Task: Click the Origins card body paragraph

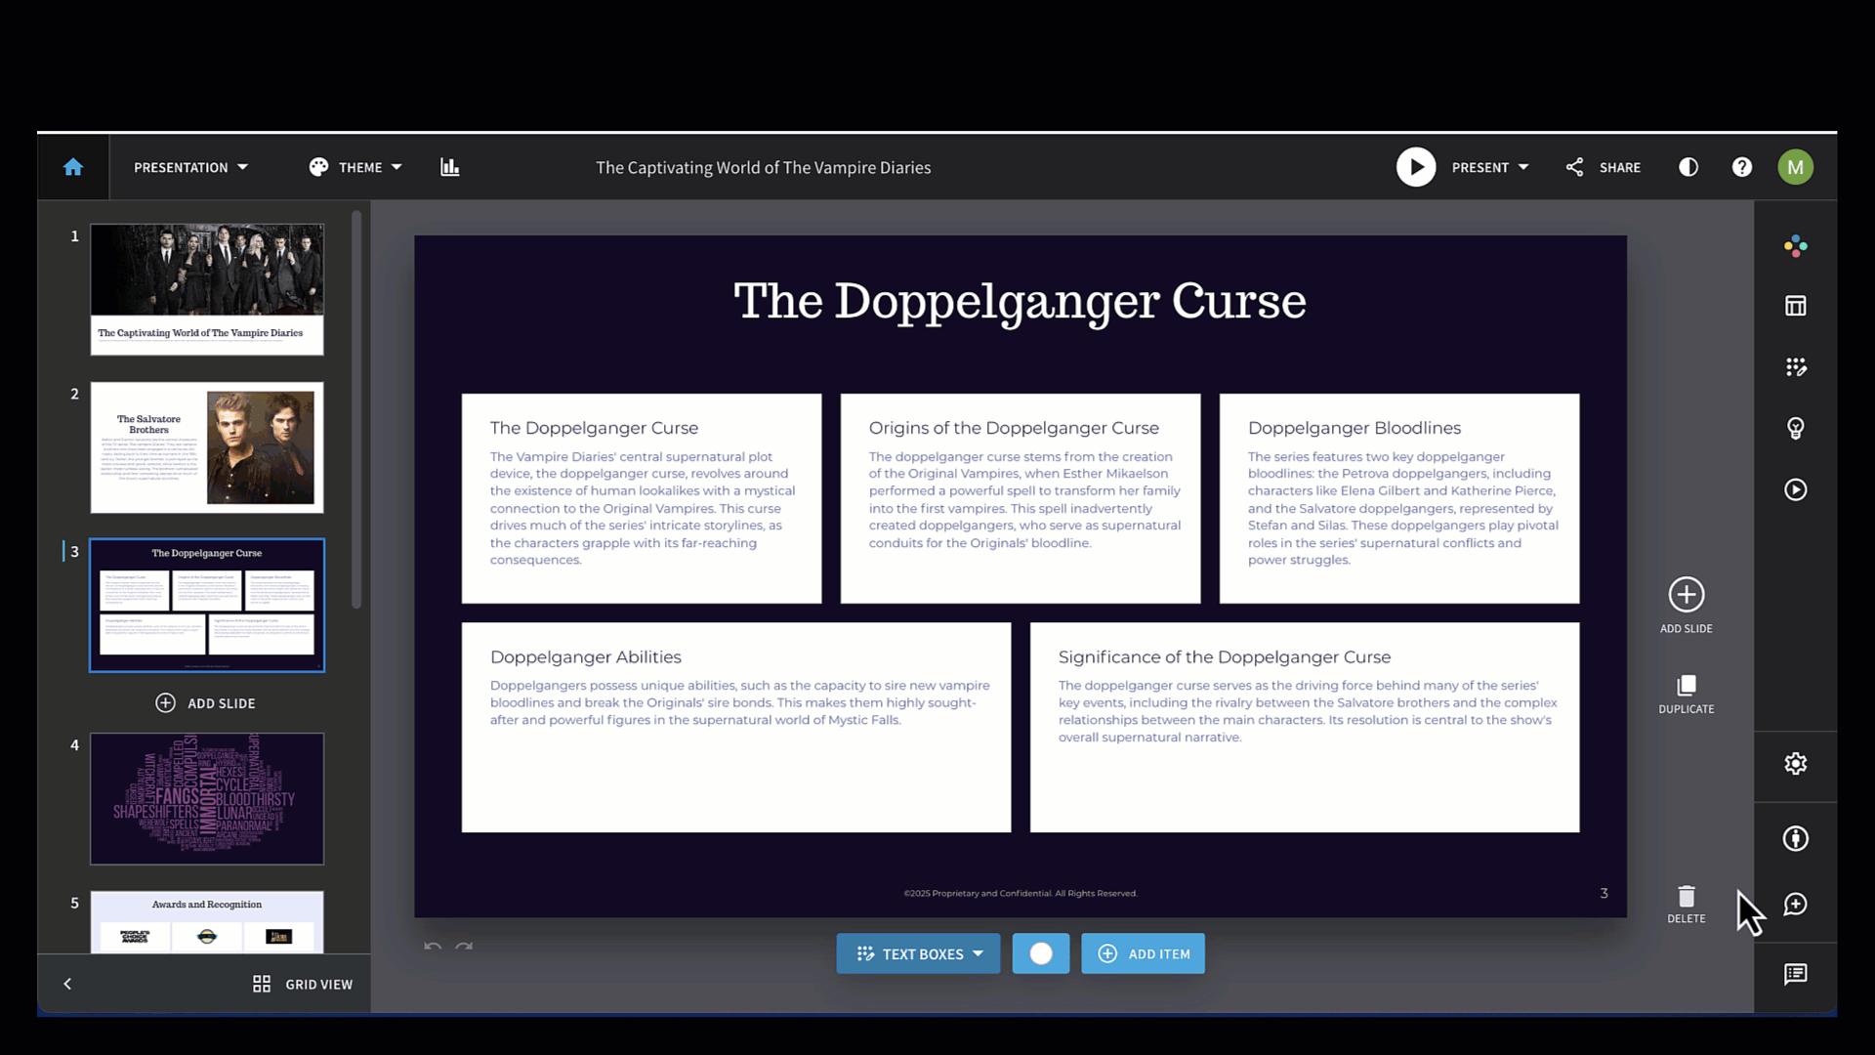Action: tap(1025, 499)
